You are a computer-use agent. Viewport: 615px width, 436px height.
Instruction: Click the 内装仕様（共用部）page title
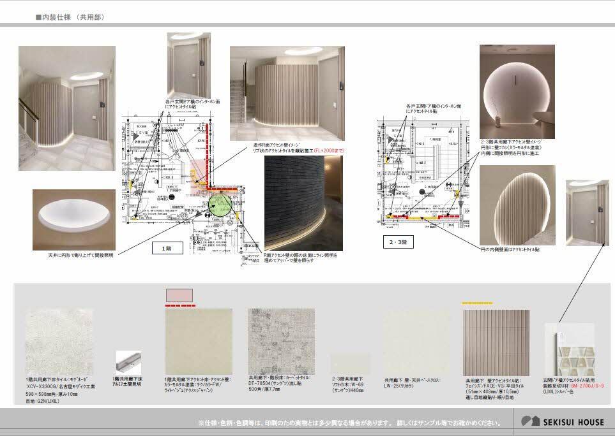click(x=70, y=18)
